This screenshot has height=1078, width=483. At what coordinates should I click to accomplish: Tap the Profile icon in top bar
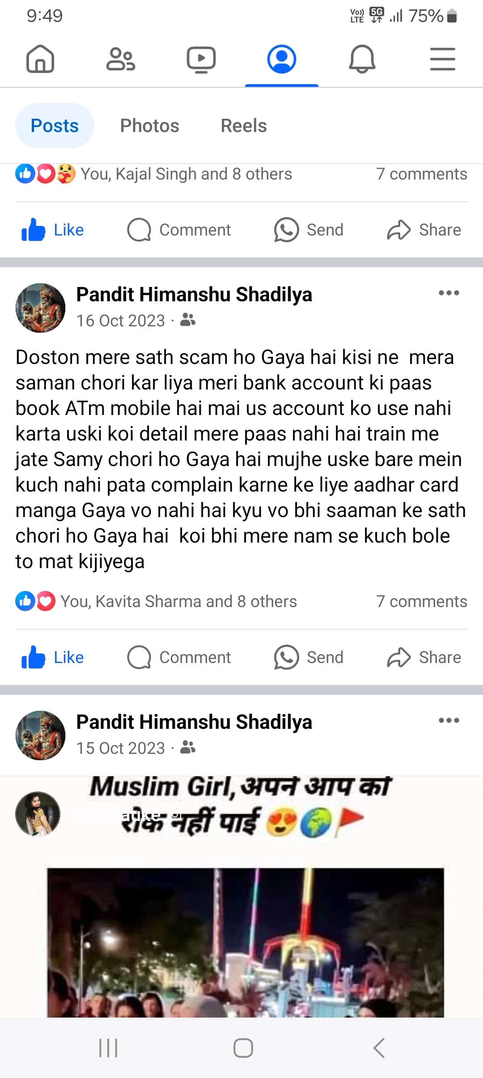pyautogui.click(x=282, y=59)
